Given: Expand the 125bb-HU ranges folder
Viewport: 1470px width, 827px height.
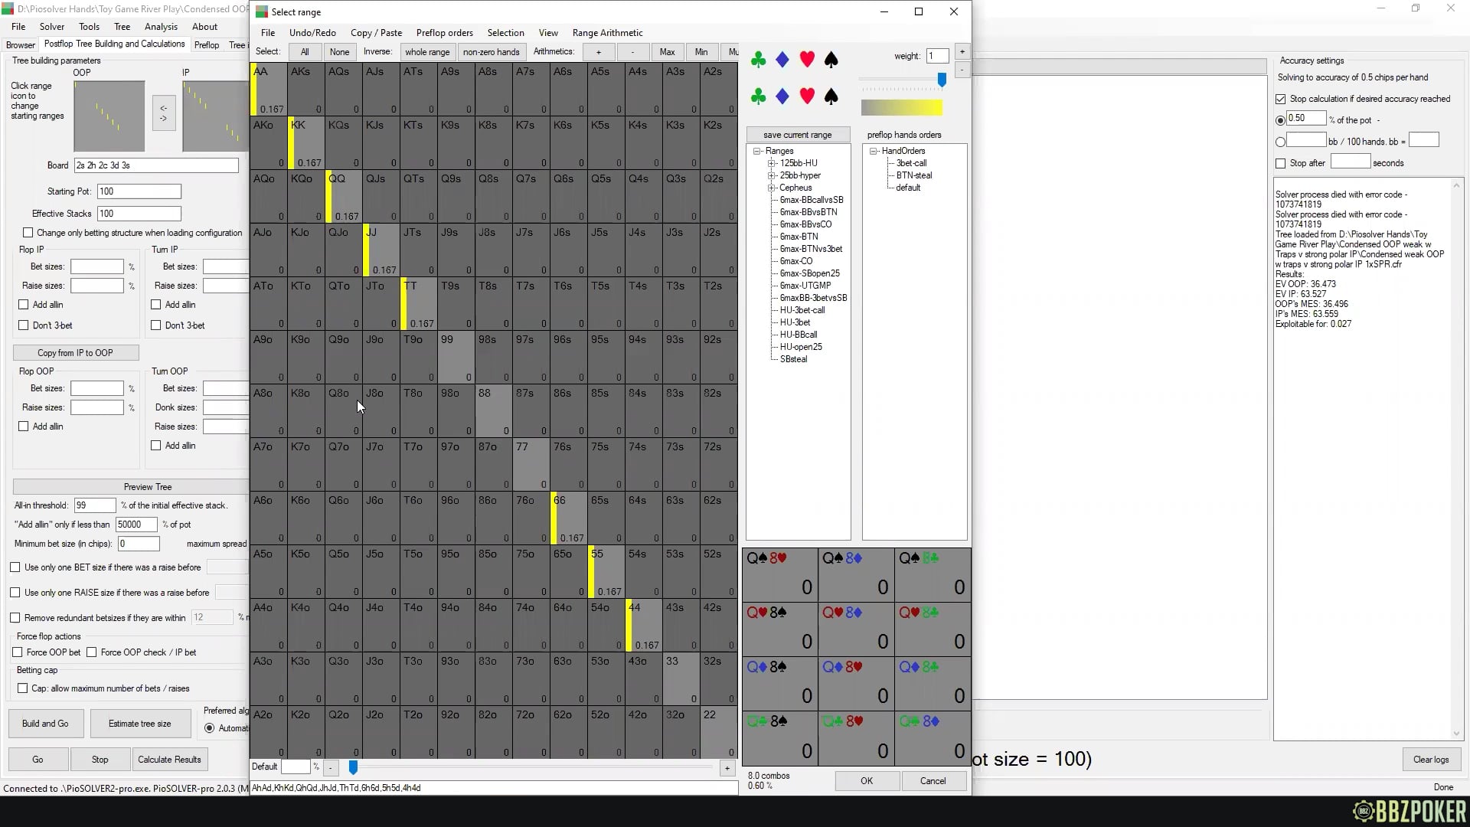Looking at the screenshot, I should click(x=772, y=163).
